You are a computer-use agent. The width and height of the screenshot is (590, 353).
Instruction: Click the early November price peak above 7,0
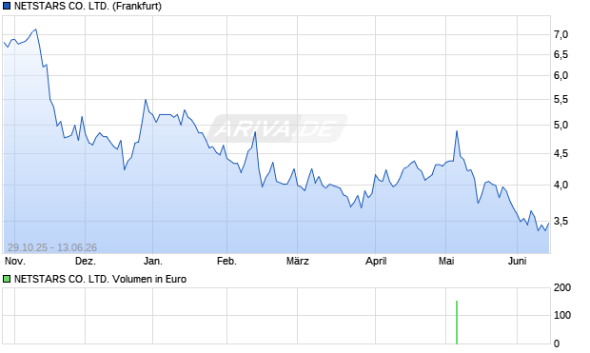click(36, 29)
